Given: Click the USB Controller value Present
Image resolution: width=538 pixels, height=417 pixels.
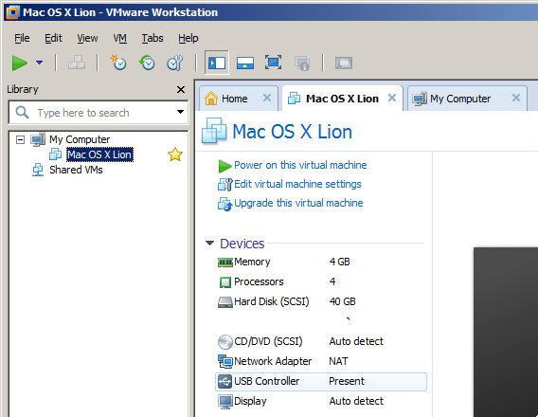Looking at the screenshot, I should pos(347,381).
